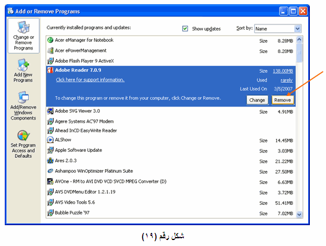
Task: Select ALShow entry
Action: (171, 140)
